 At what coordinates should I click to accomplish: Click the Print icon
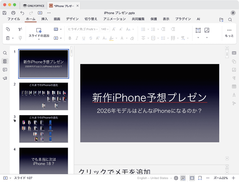[13, 13]
